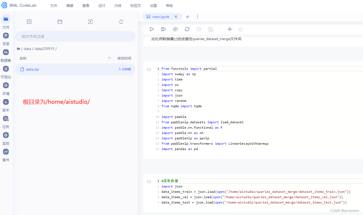This screenshot has height=215, width=363.
Task: Click the new file icon in file panel
Action: point(29,22)
